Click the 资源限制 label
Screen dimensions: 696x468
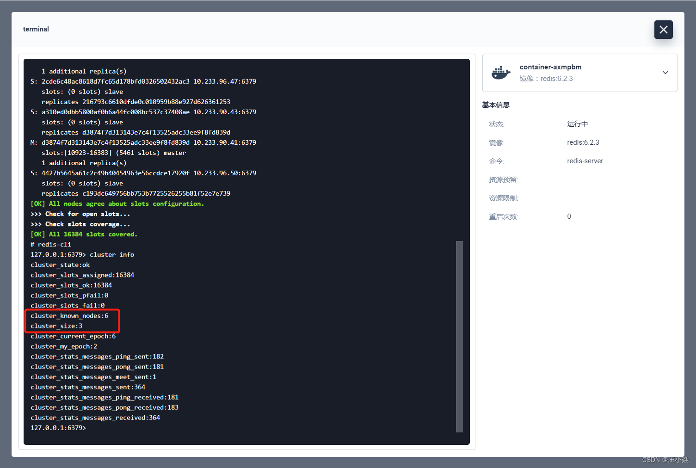504,198
